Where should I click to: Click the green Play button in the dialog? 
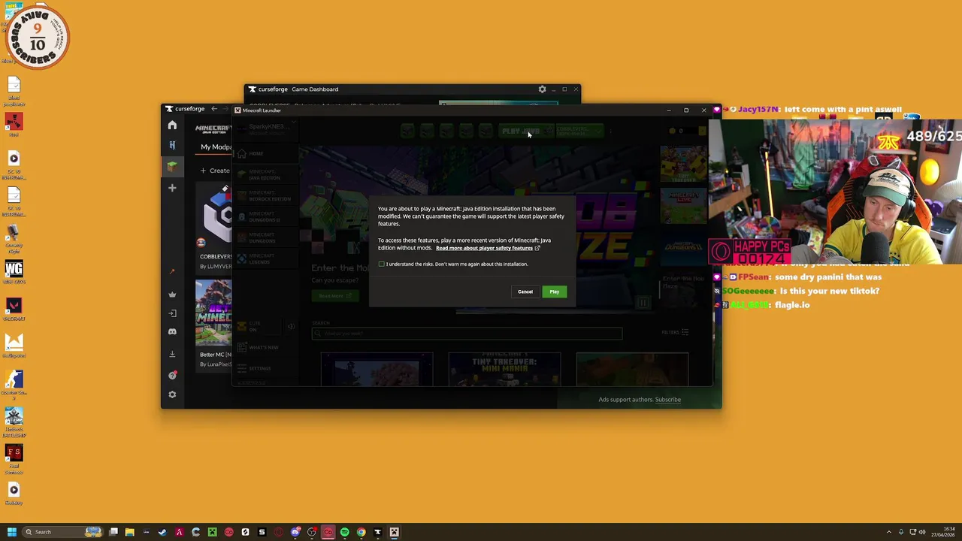(554, 292)
